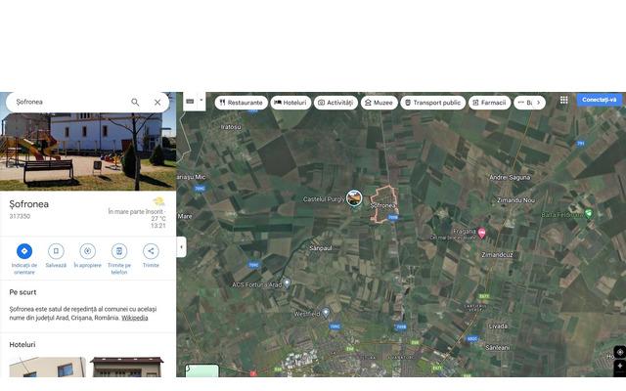Select the Restaurante filter chip
This screenshot has width=626, height=391.
coord(241,102)
